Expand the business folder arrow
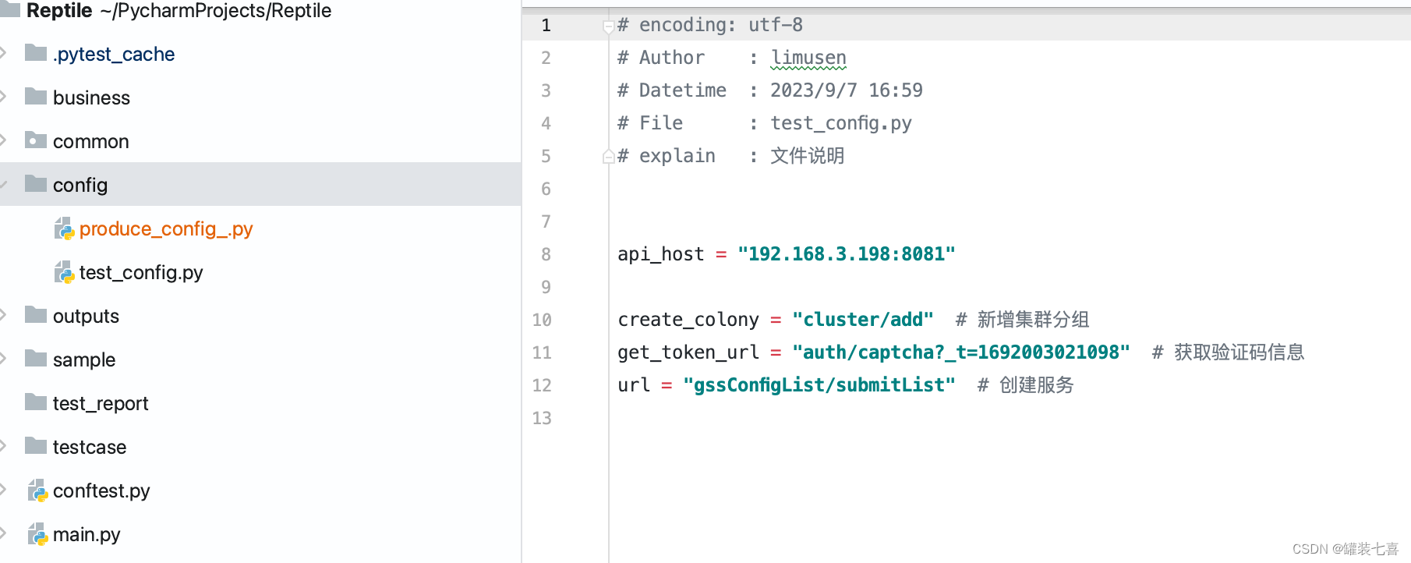The image size is (1411, 563). [x=3, y=97]
